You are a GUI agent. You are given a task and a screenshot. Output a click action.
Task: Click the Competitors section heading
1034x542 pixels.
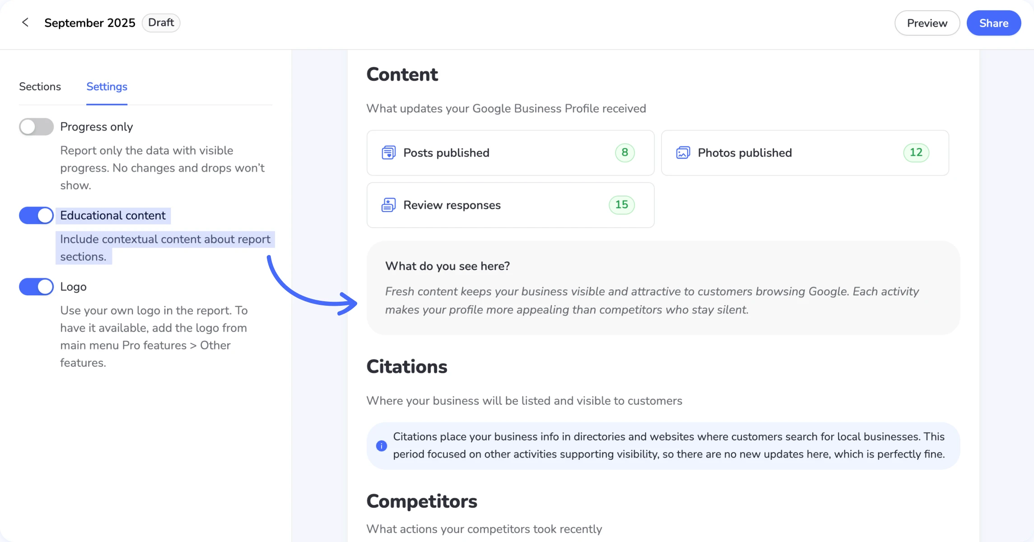(x=421, y=501)
